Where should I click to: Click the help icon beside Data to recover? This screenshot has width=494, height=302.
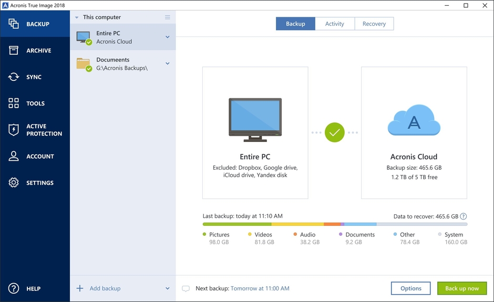click(464, 216)
